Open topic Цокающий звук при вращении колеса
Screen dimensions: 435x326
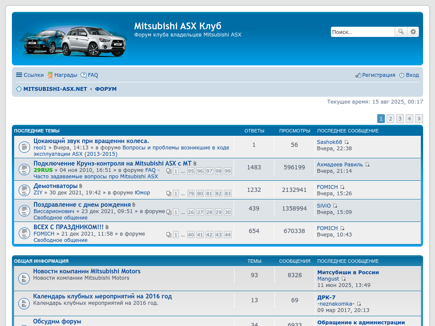click(91, 141)
